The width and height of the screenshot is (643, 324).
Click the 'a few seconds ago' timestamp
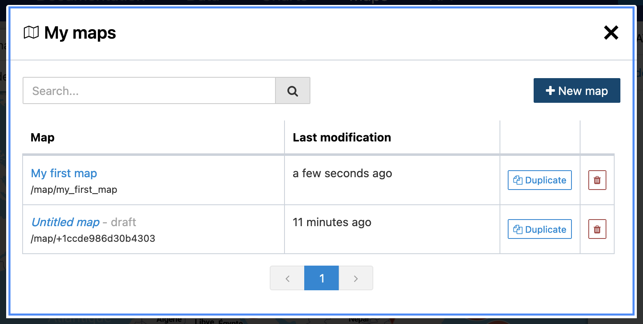pyautogui.click(x=342, y=174)
